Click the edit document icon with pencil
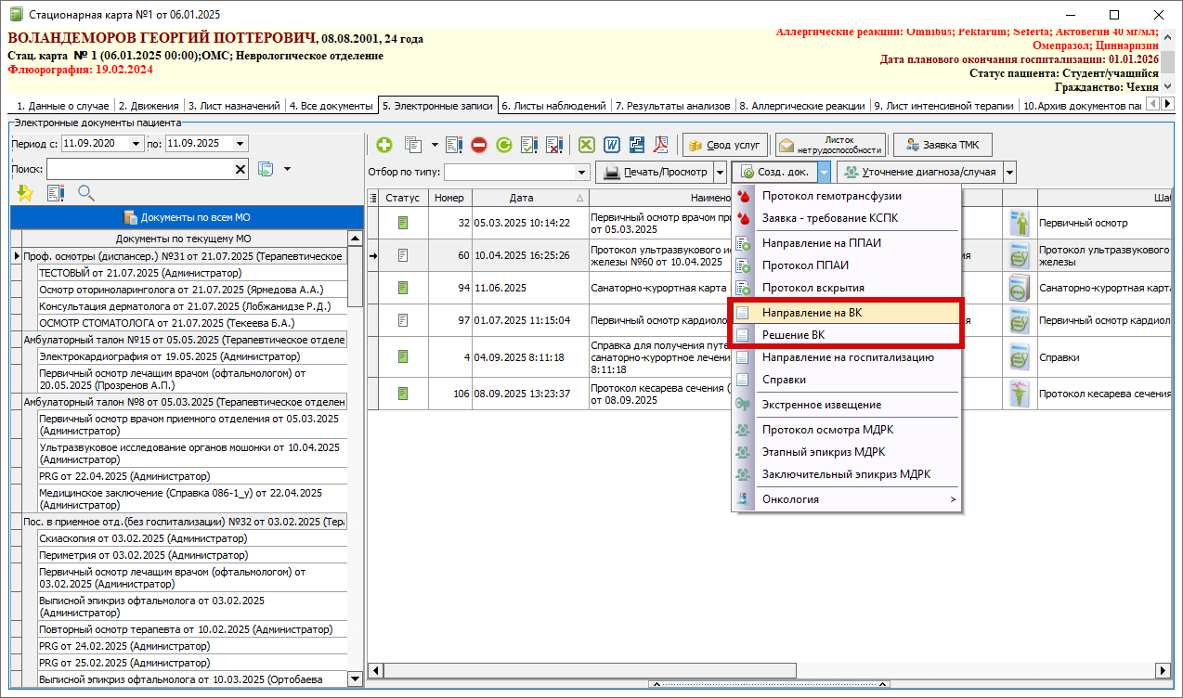 [454, 145]
